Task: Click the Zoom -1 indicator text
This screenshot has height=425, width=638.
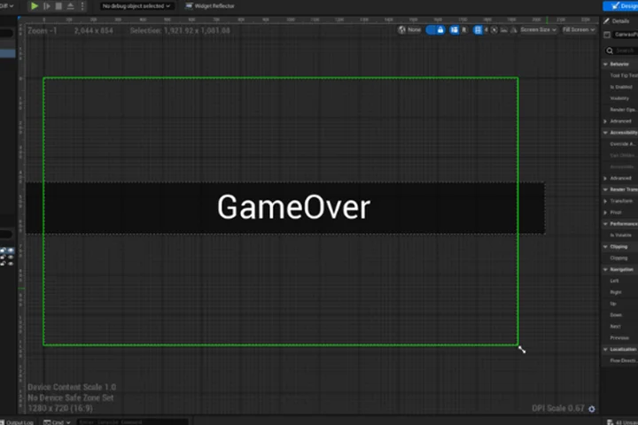Action: click(43, 30)
